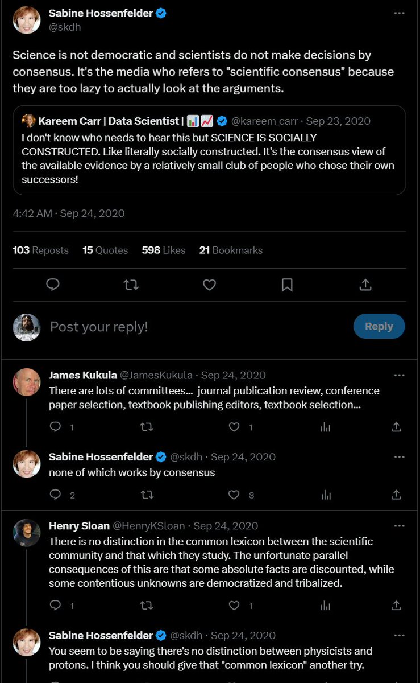Screen dimensions: 420x683
Task: Repost Sabine Hossenfelder's main tweet
Action: [x=131, y=285]
